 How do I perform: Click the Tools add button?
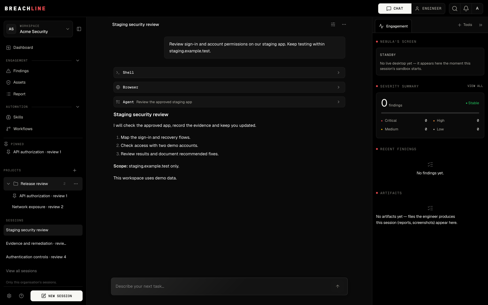pos(465,25)
